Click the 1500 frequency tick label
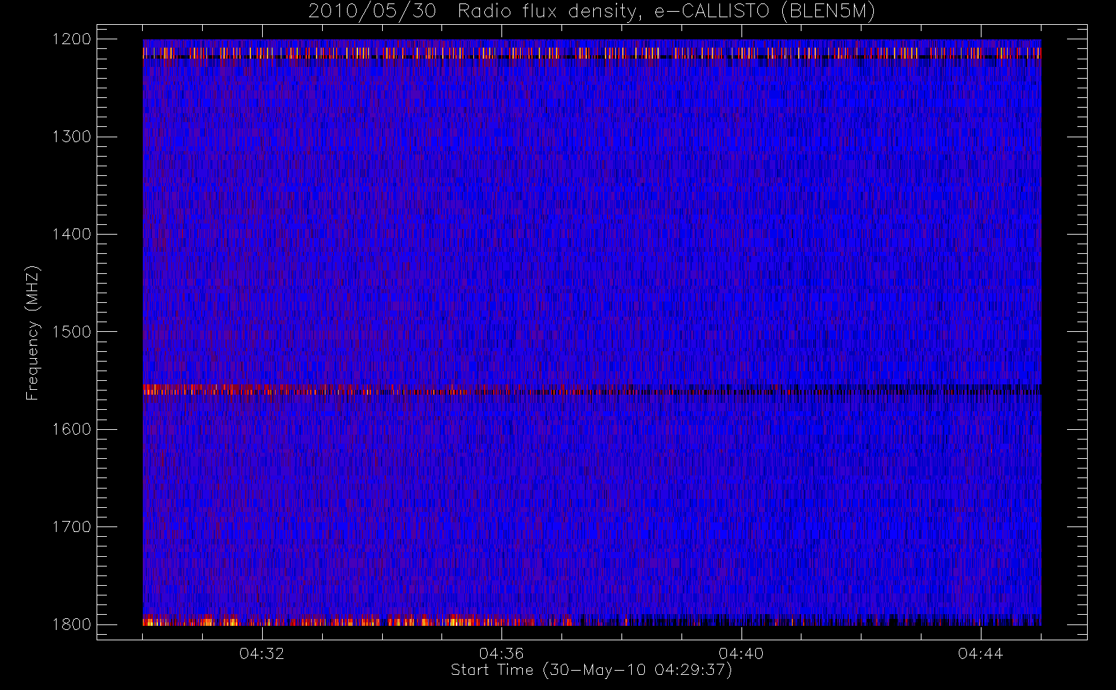Image resolution: width=1116 pixels, height=690 pixels. 72,332
